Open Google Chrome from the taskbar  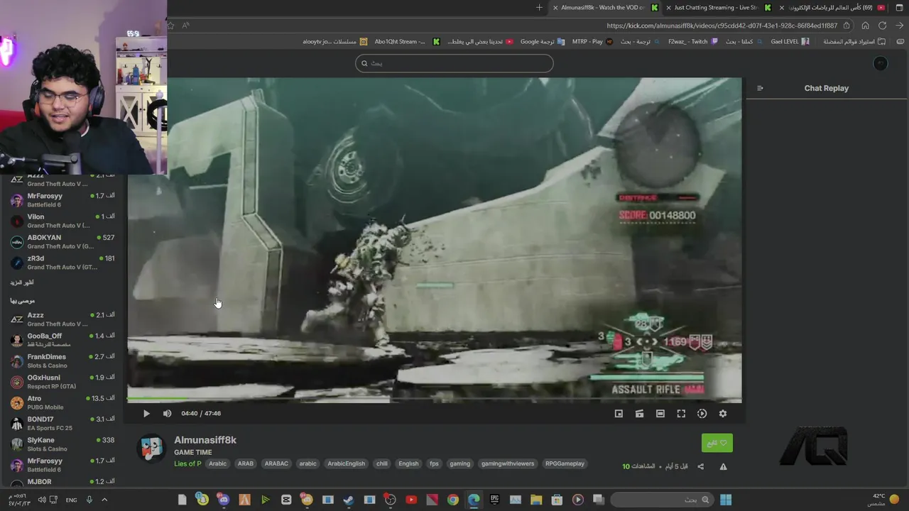453,500
